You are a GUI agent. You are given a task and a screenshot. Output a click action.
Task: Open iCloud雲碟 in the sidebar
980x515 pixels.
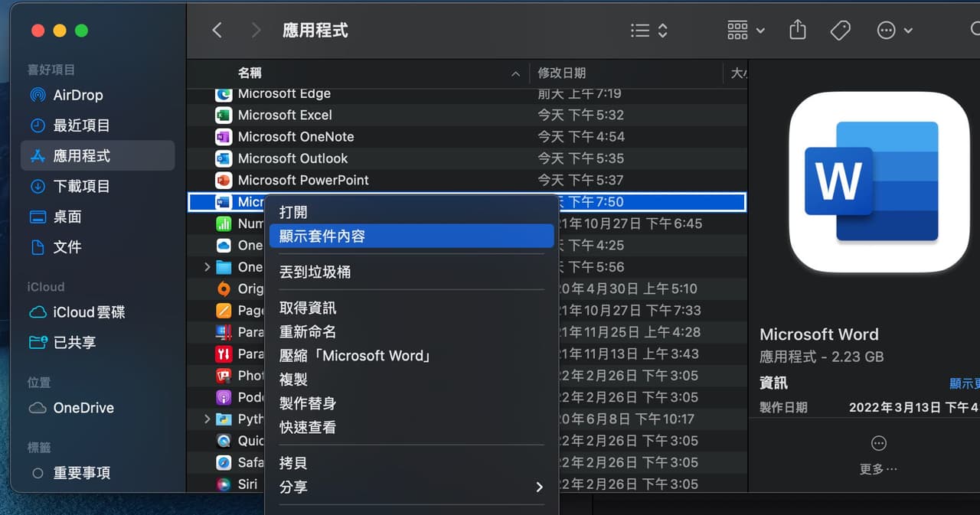pos(98,312)
